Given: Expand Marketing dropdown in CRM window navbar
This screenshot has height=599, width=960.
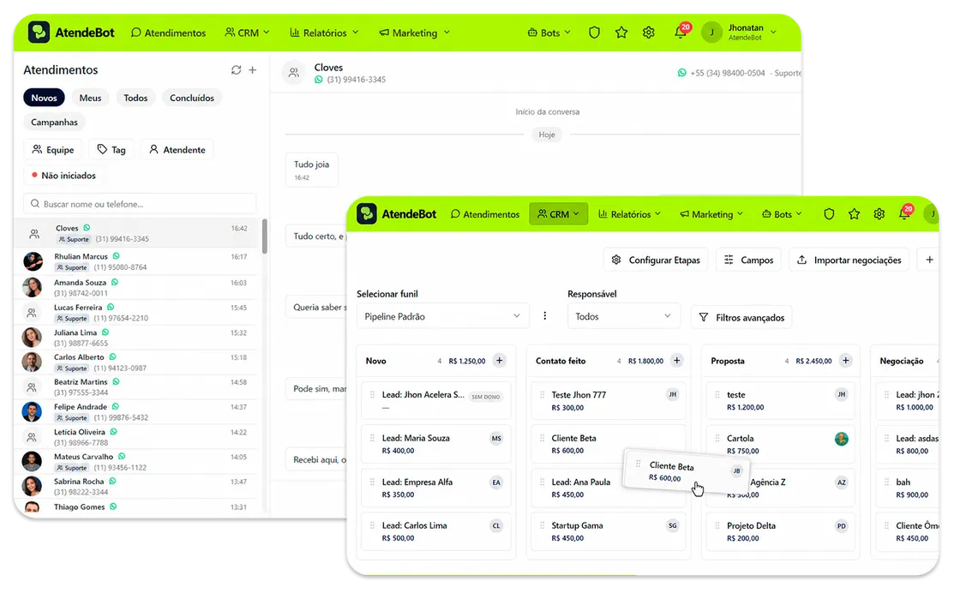Looking at the screenshot, I should pos(711,214).
